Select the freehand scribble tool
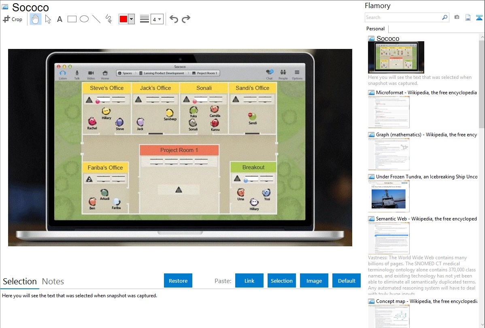485x328 pixels. pos(108,19)
